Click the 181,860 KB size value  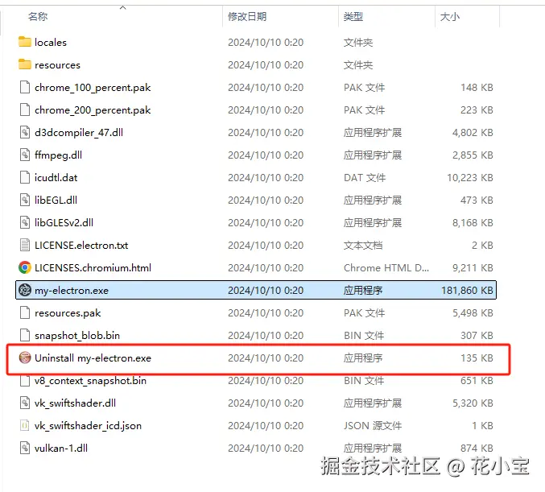467,291
